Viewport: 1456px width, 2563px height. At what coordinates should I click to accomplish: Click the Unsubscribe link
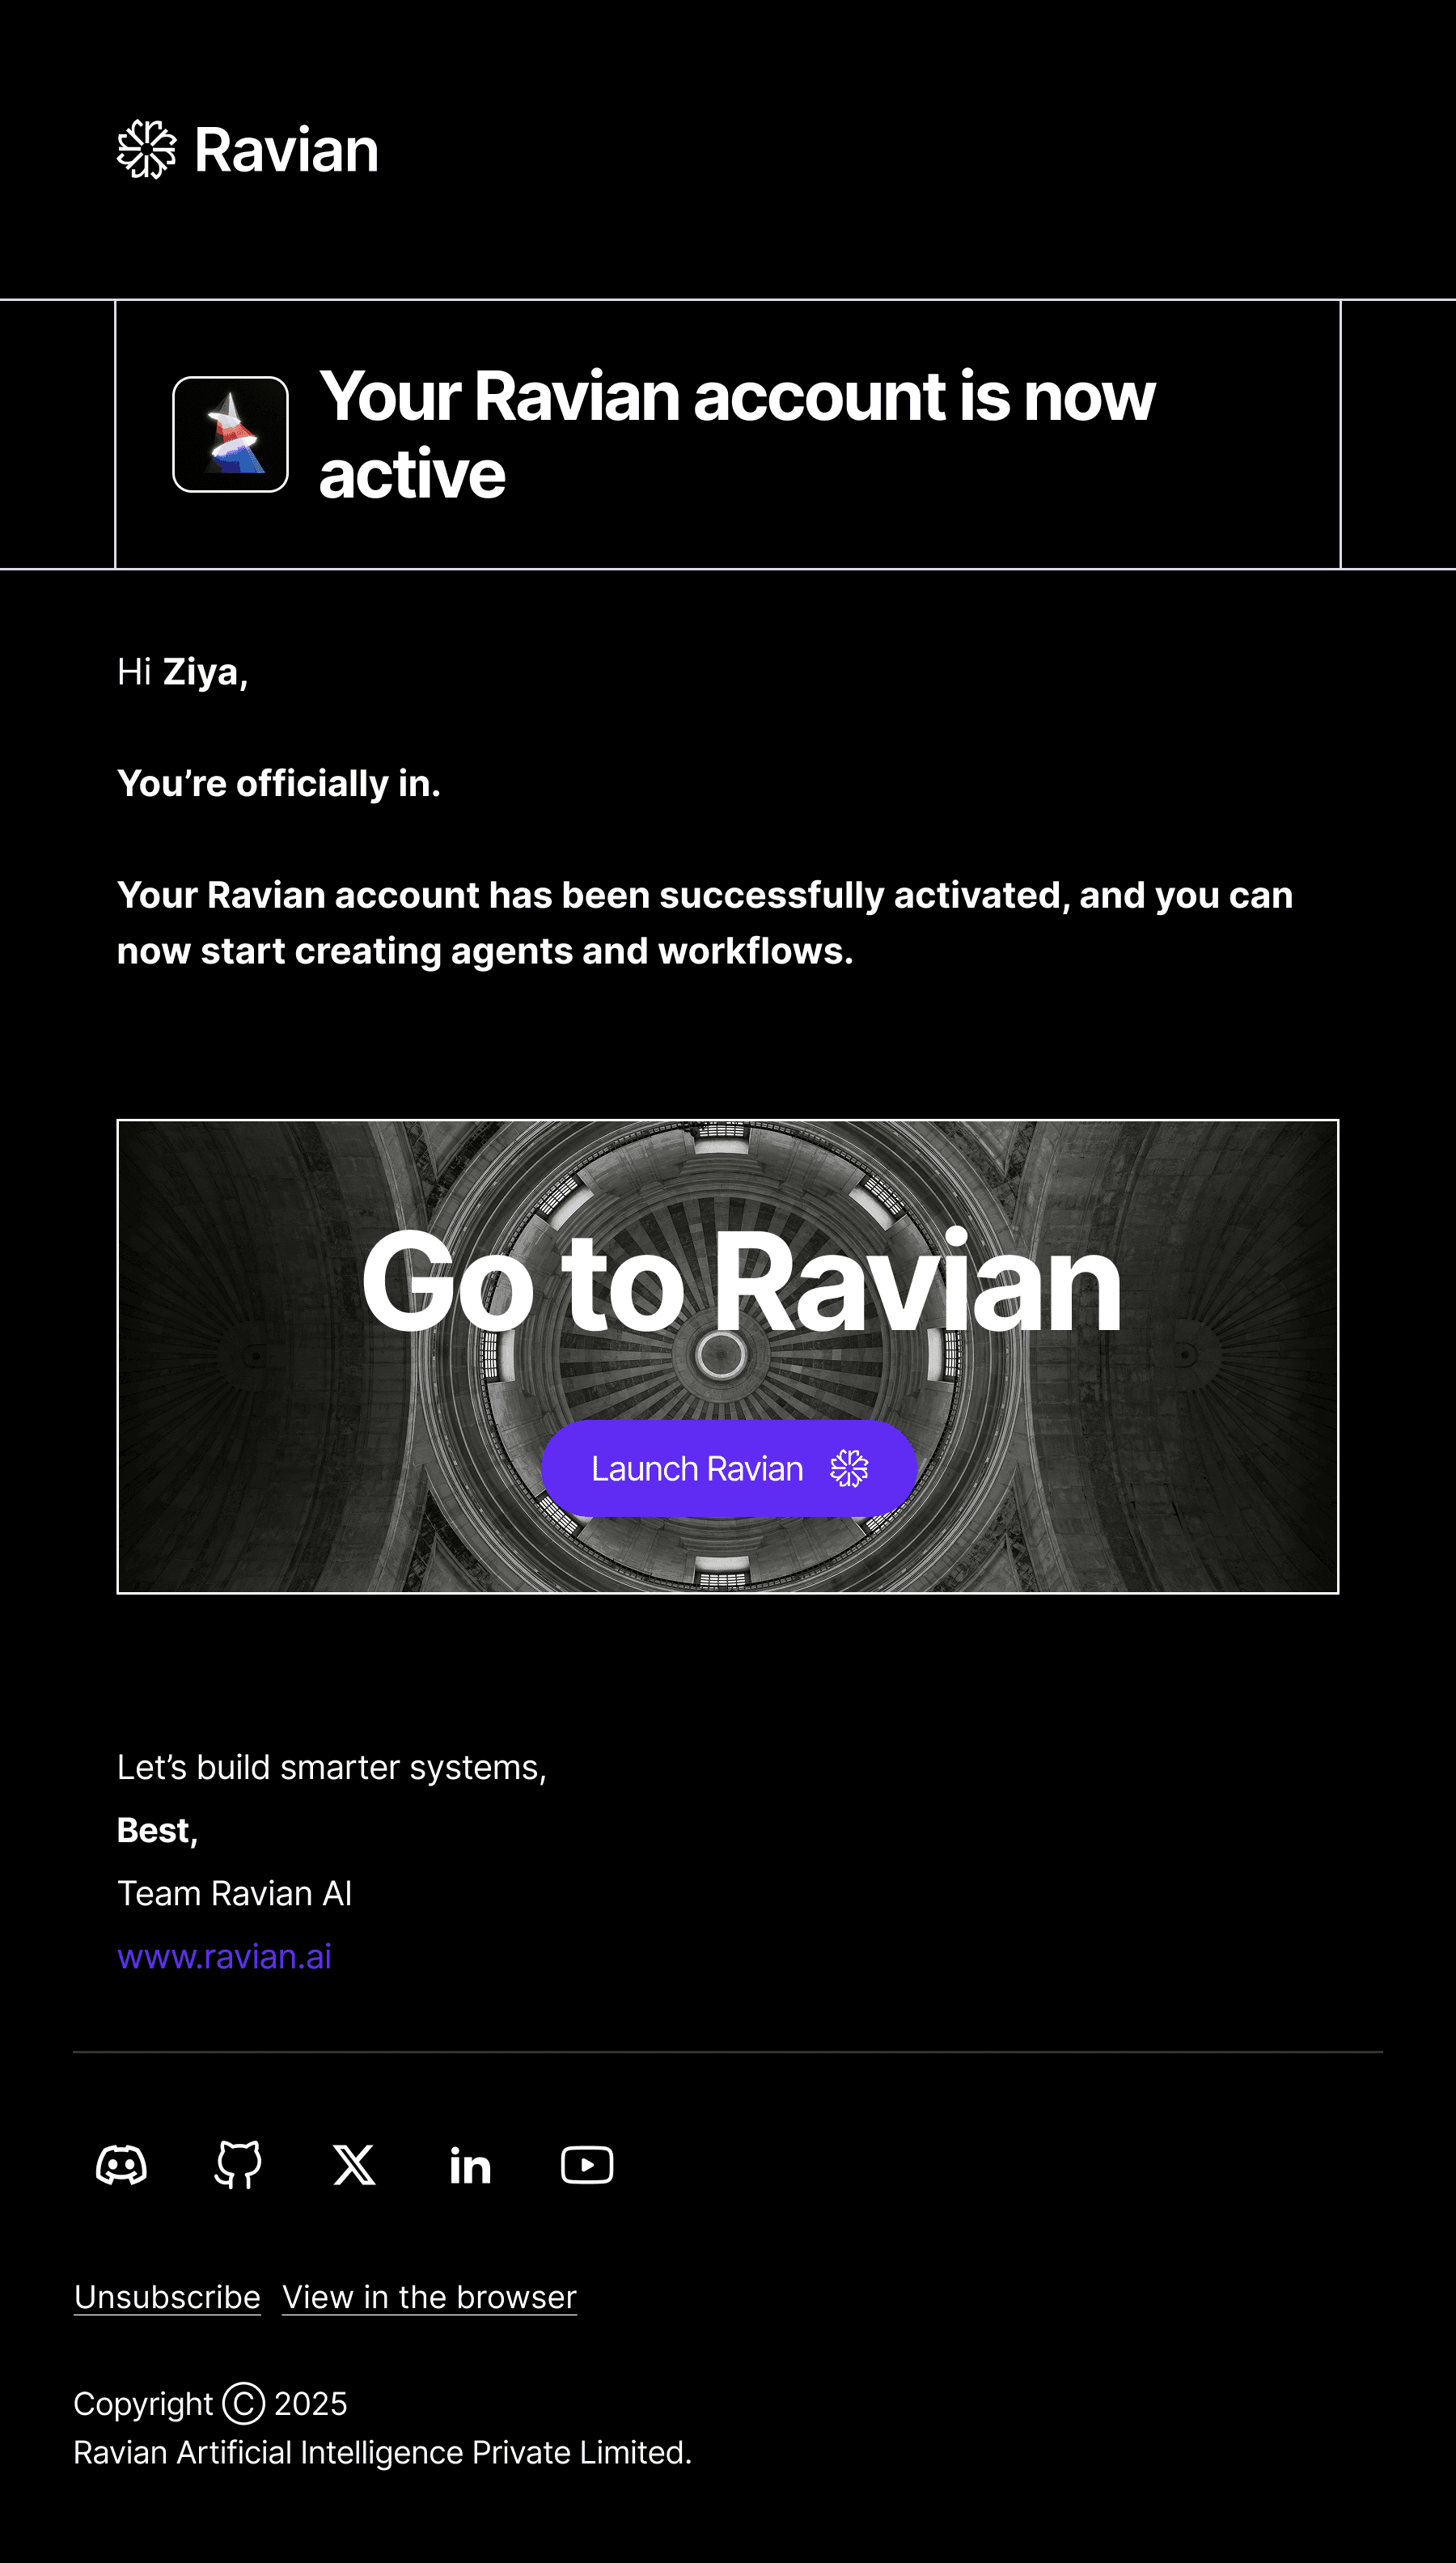click(x=167, y=2298)
